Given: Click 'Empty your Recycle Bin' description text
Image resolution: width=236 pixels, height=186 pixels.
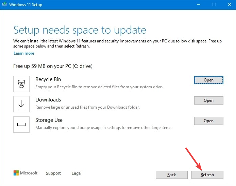Looking at the screenshot, I should (x=99, y=87).
